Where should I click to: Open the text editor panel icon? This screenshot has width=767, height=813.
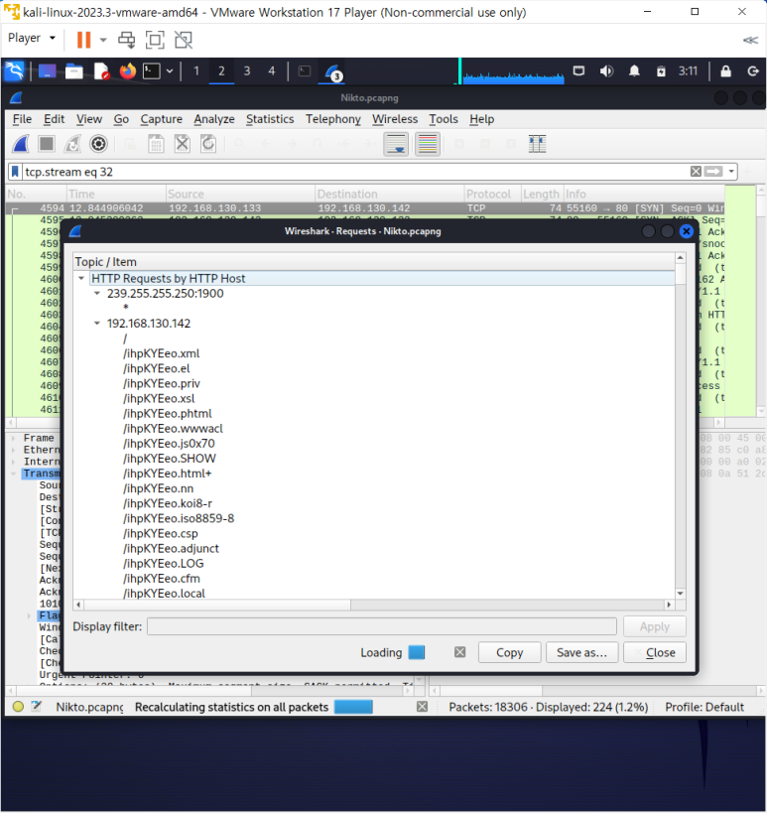pyautogui.click(x=101, y=71)
